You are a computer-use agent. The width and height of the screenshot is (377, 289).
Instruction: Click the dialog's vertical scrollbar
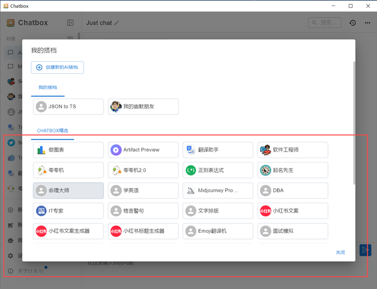[x=354, y=123]
